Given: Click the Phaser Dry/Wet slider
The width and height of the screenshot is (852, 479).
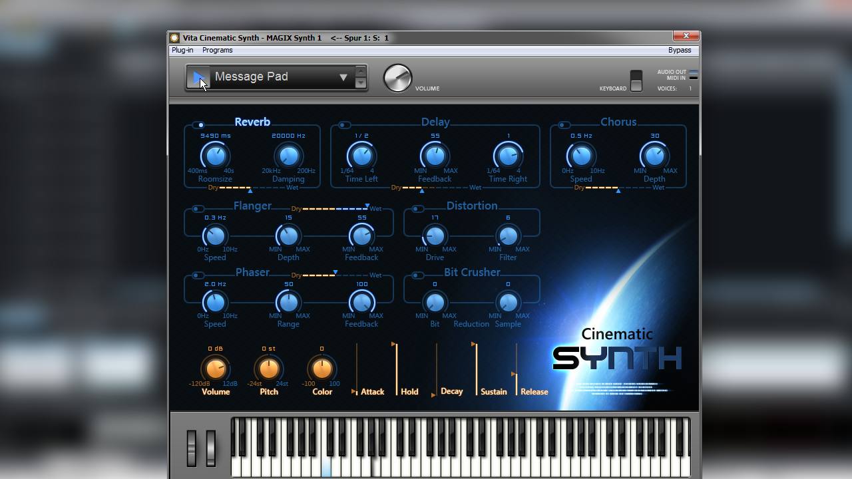Looking at the screenshot, I should click(x=336, y=274).
